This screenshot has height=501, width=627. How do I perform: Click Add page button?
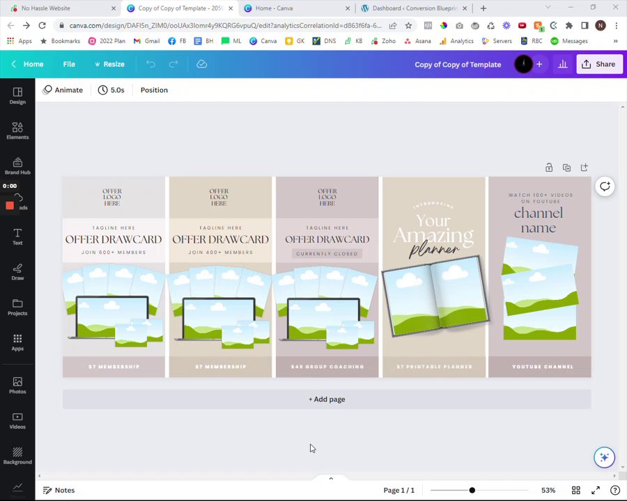tap(327, 399)
